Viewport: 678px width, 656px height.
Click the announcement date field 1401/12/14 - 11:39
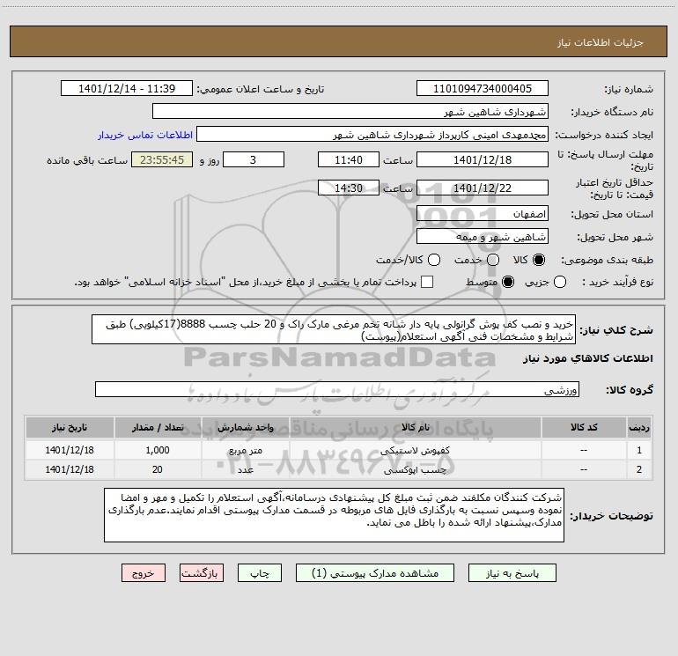pyautogui.click(x=127, y=89)
